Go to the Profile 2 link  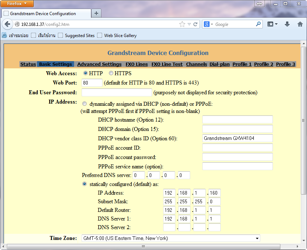(264, 64)
